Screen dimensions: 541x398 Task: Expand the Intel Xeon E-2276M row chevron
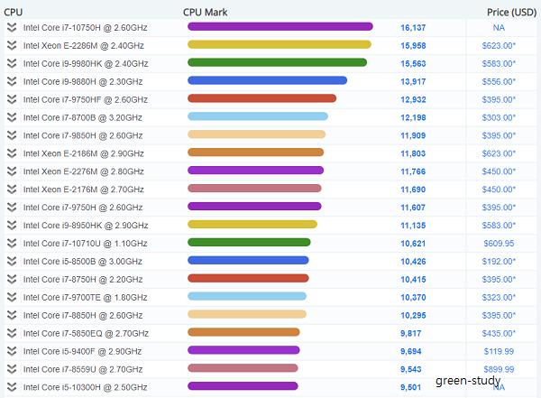pos(12,171)
